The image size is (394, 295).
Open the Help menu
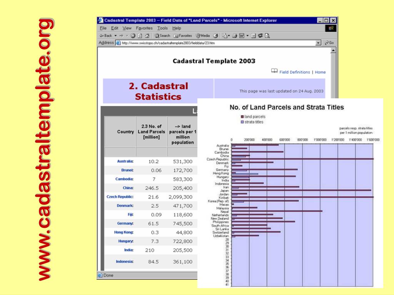pos(177,28)
